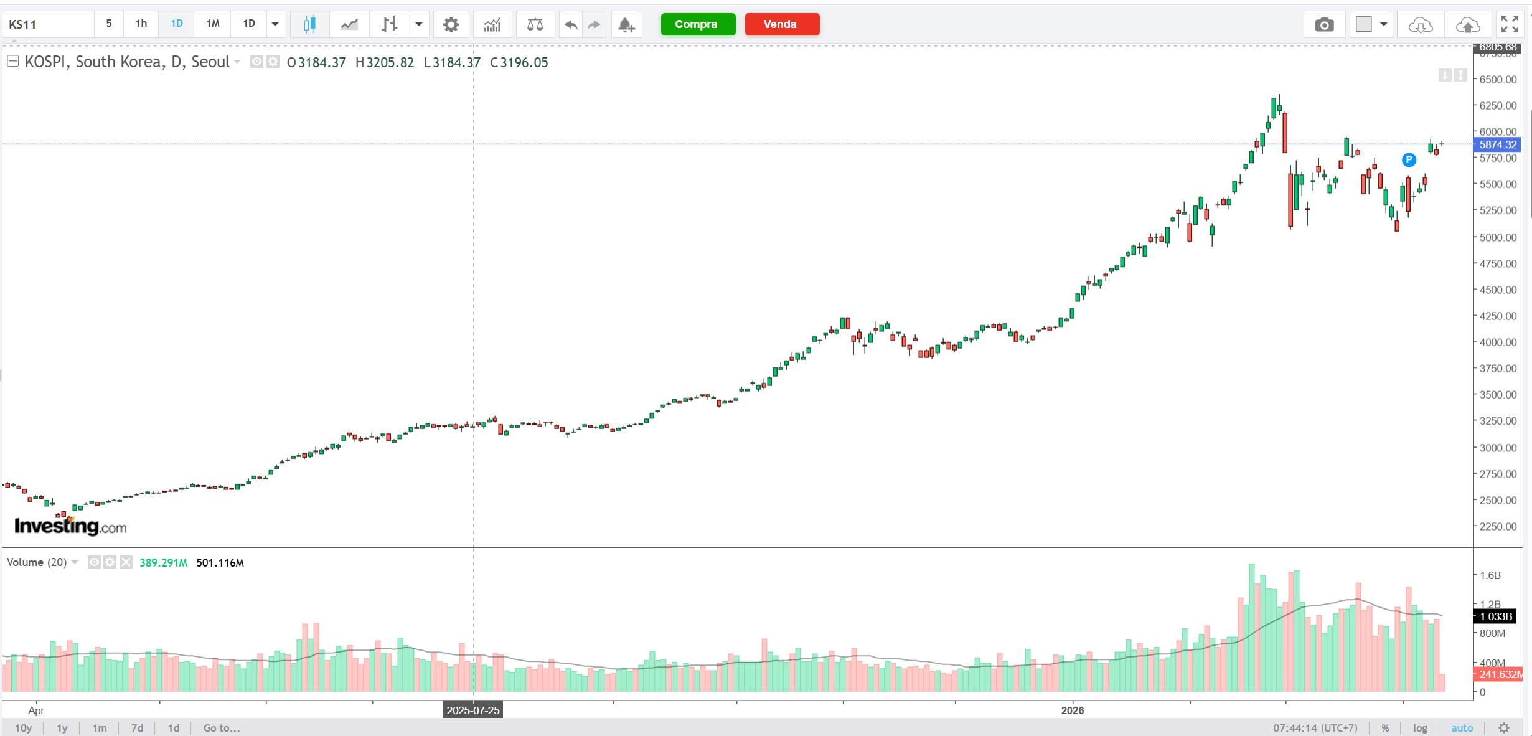The width and height of the screenshot is (1532, 736).
Task: Switch to the area chart style icon
Action: (349, 24)
